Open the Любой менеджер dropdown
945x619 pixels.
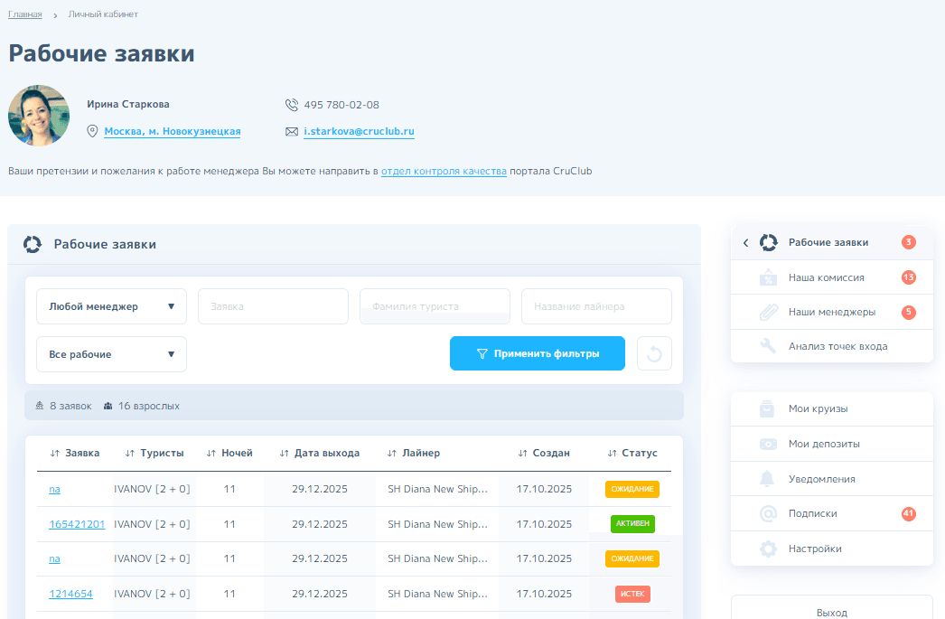(x=111, y=306)
